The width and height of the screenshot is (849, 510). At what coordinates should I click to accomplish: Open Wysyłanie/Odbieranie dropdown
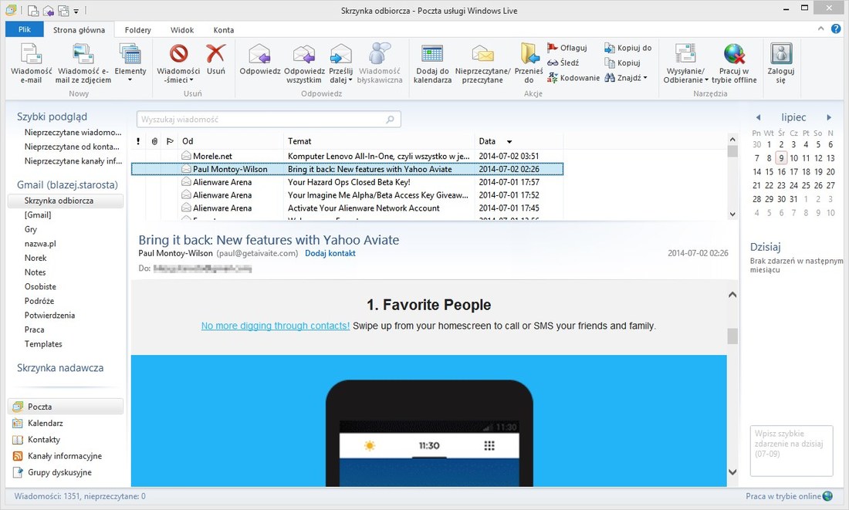point(685,63)
